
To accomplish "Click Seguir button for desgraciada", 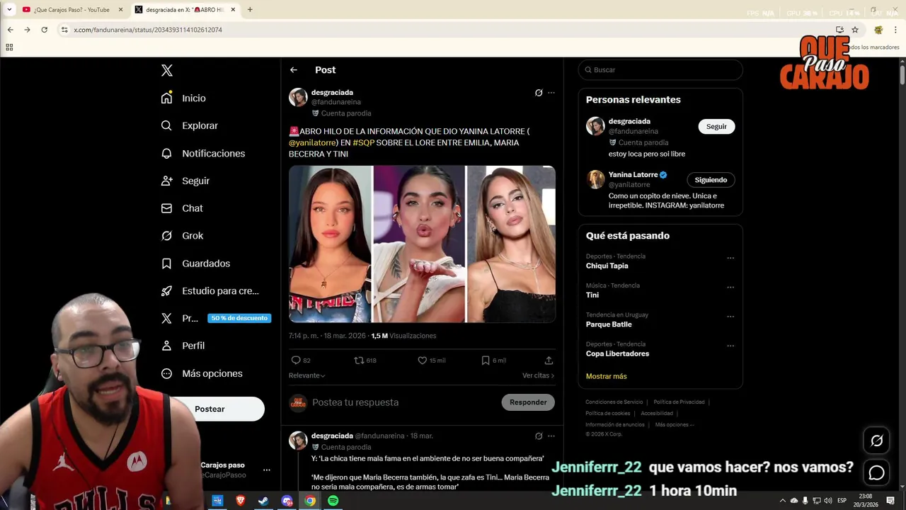I will 716,126.
